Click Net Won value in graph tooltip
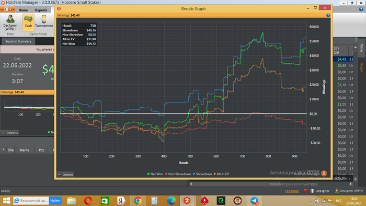366x206 pixels. tap(92, 43)
